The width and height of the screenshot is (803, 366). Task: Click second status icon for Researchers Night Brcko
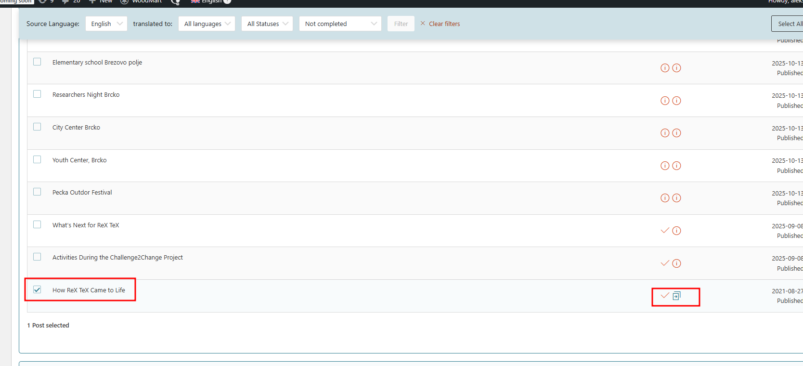click(x=676, y=101)
